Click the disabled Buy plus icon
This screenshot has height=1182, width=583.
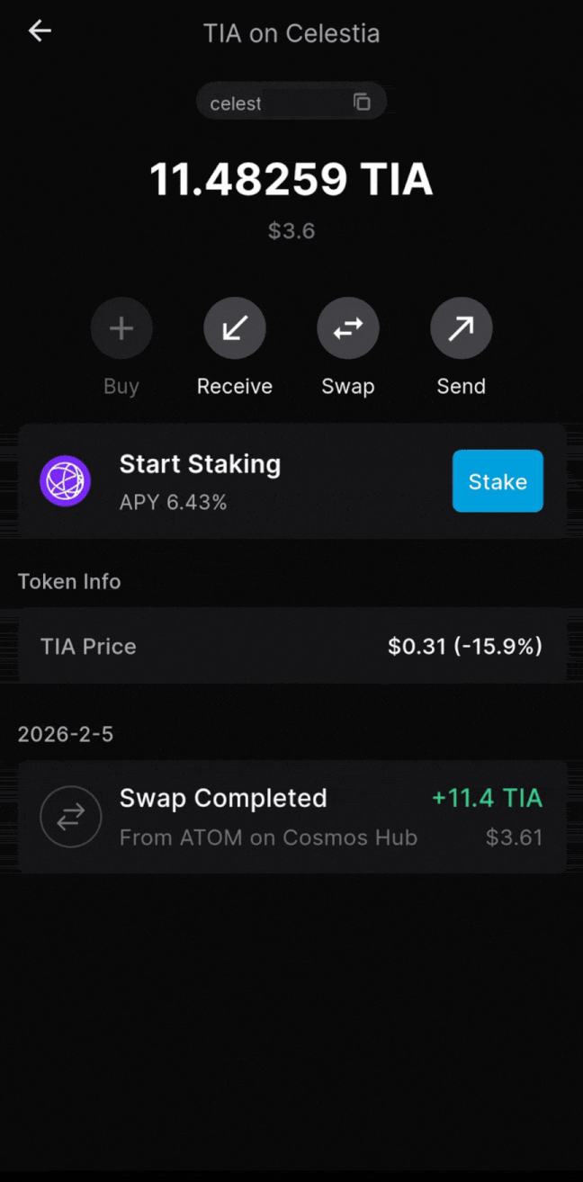coord(121,327)
